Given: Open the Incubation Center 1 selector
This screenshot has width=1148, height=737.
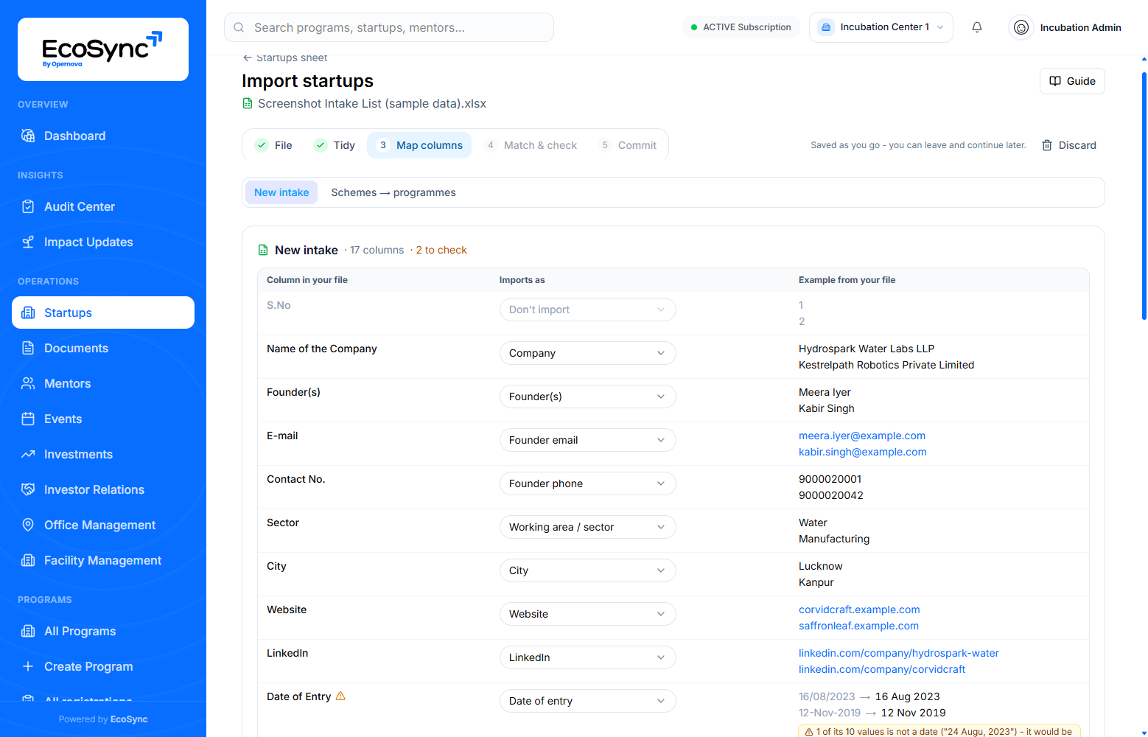Looking at the screenshot, I should [881, 27].
